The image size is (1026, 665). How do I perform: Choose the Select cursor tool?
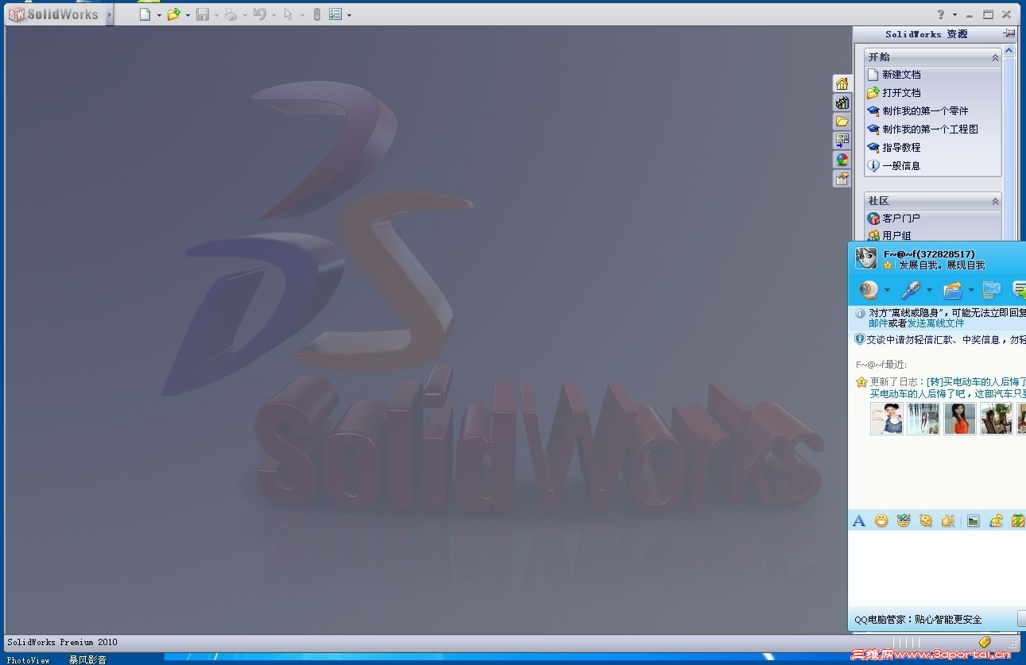pos(288,14)
